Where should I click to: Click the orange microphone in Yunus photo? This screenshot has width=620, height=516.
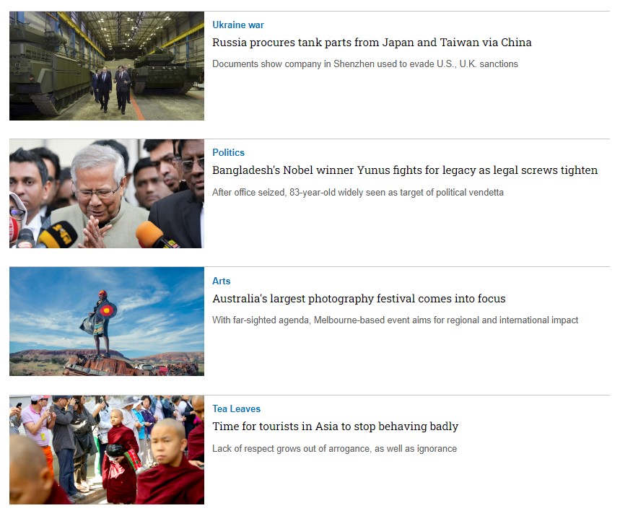(152, 234)
